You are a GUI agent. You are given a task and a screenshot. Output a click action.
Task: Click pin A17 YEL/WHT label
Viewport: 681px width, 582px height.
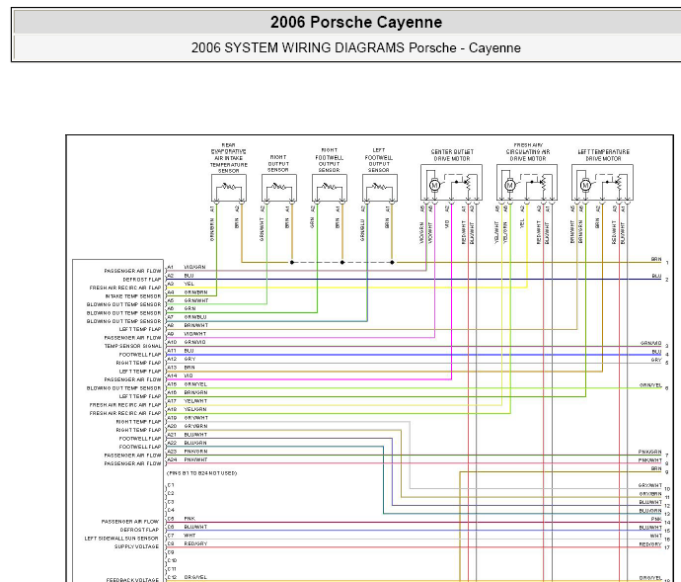(188, 401)
